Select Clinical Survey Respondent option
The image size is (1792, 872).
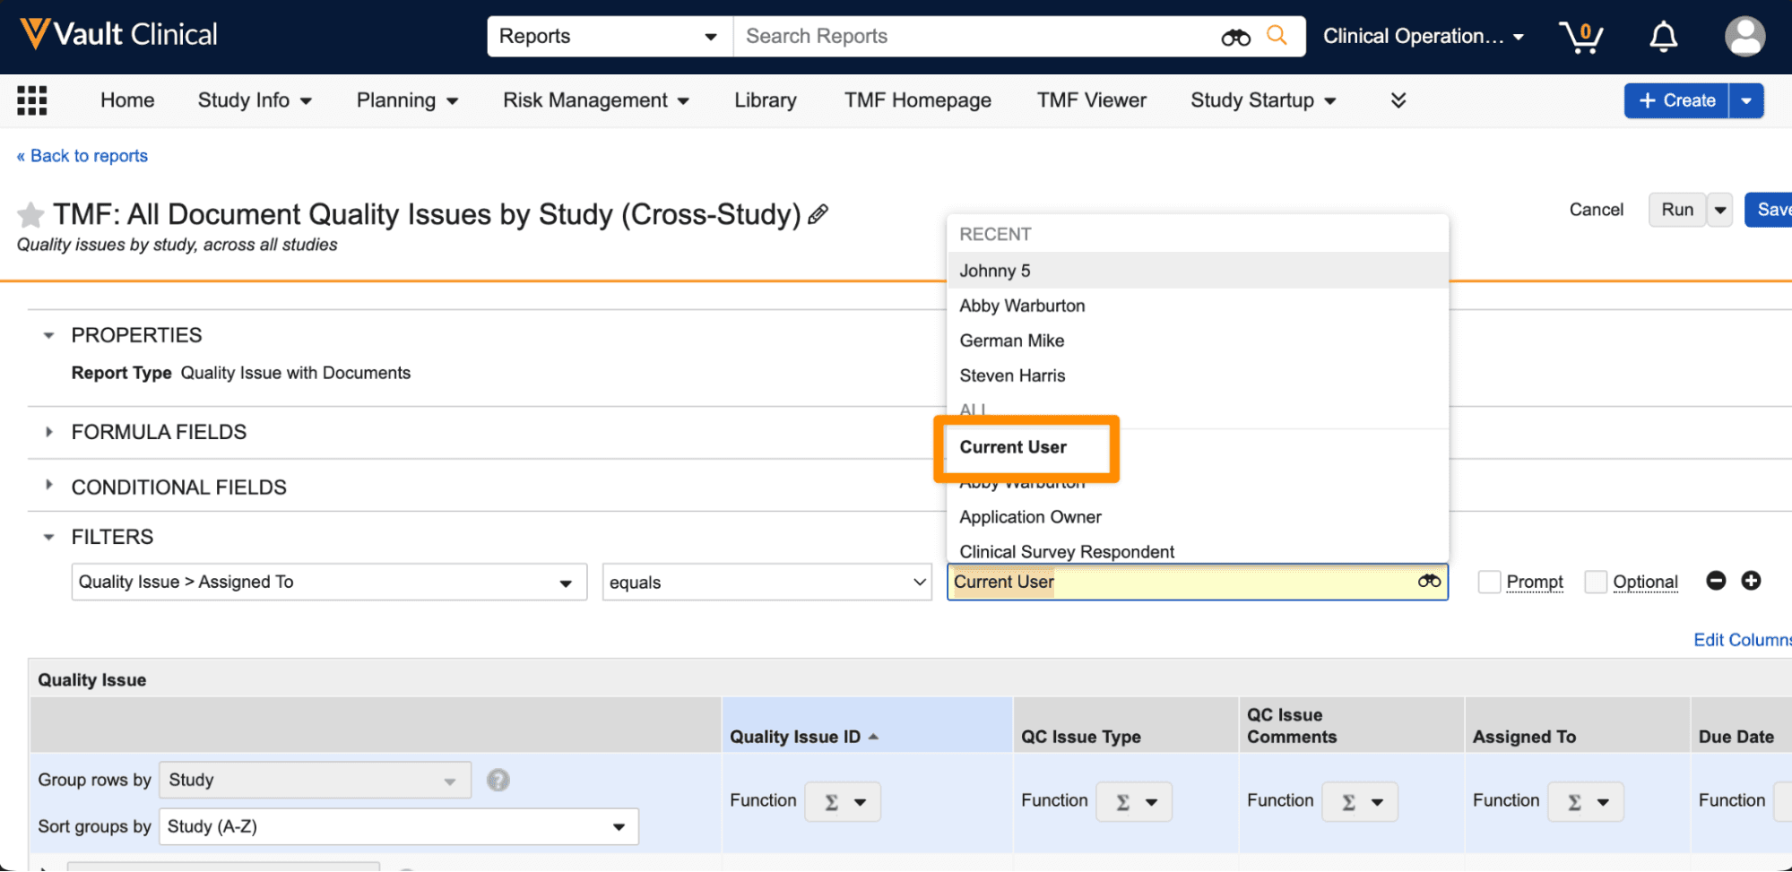coord(1198,550)
